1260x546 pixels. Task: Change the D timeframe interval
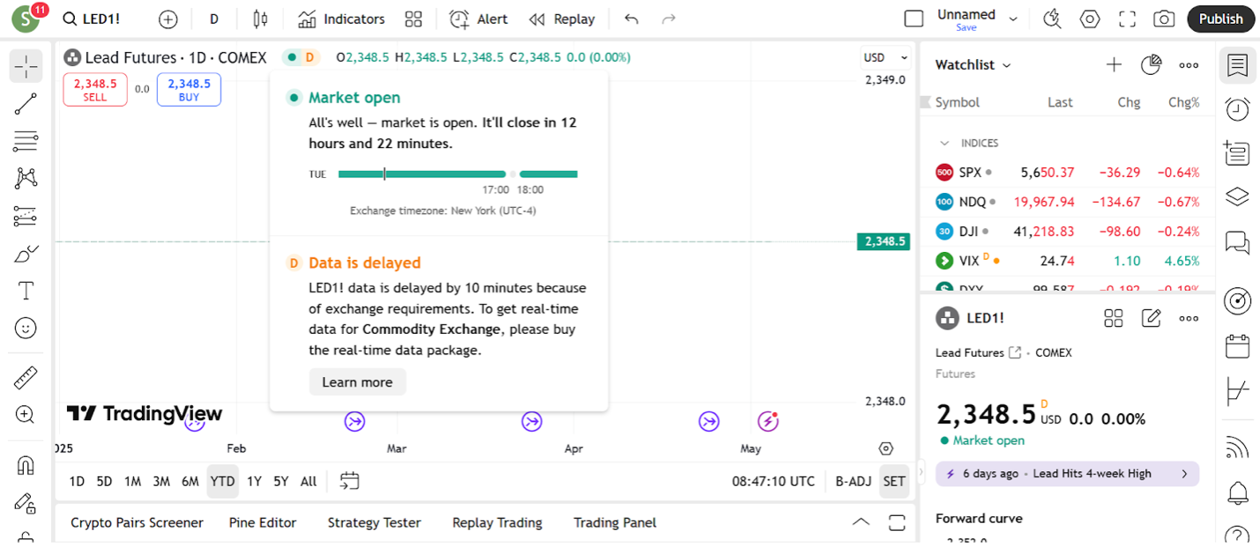coord(214,19)
